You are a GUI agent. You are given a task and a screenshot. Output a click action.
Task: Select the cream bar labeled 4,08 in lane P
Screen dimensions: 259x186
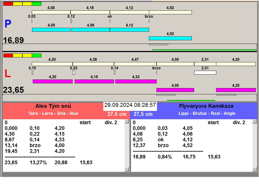[51, 12]
